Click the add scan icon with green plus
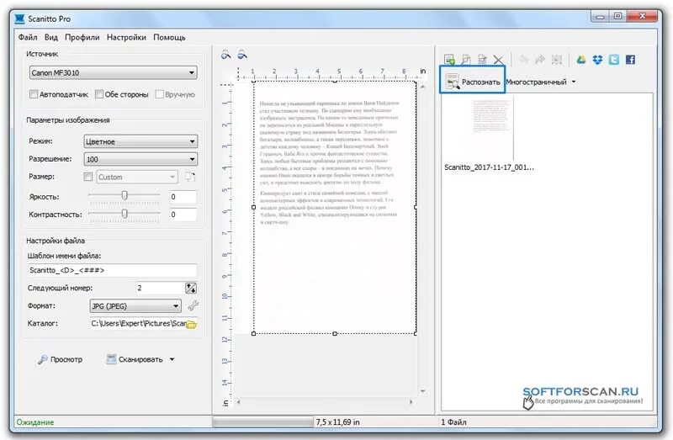This screenshot has width=673, height=440. point(449,60)
